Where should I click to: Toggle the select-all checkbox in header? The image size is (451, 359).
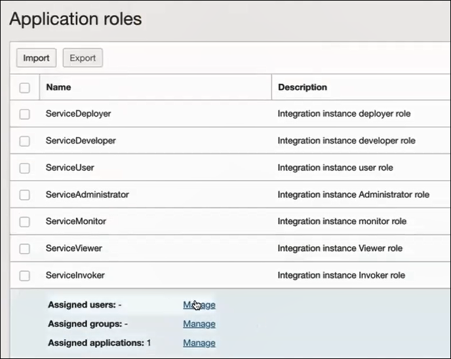click(x=24, y=87)
